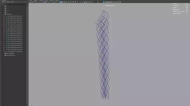Expand the 343_tempCurve row
Screen dimensions: 190x106
5,36
